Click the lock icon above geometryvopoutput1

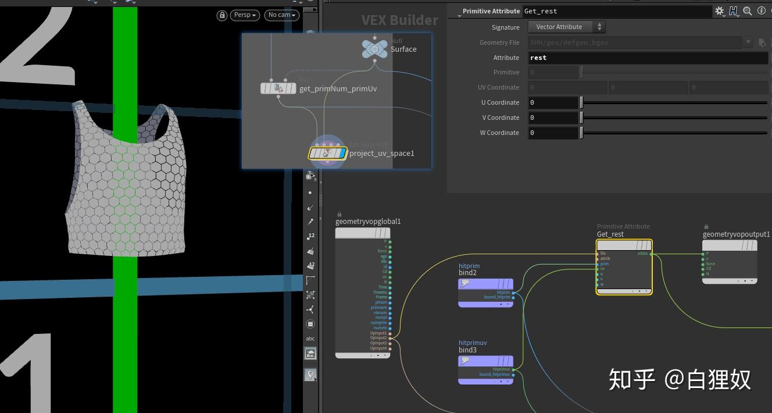pyautogui.click(x=706, y=227)
